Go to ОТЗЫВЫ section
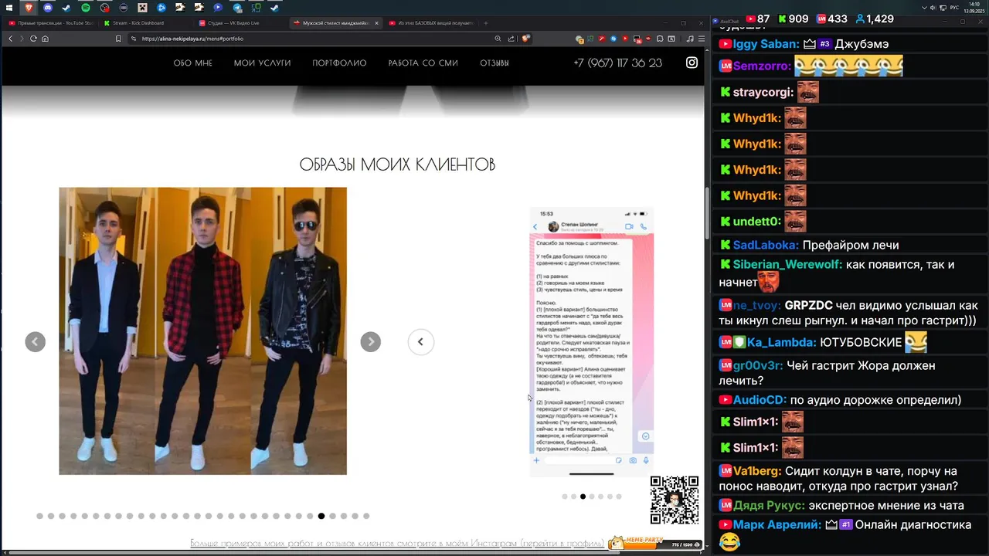Screen dimensions: 989x556 [x=494, y=63]
